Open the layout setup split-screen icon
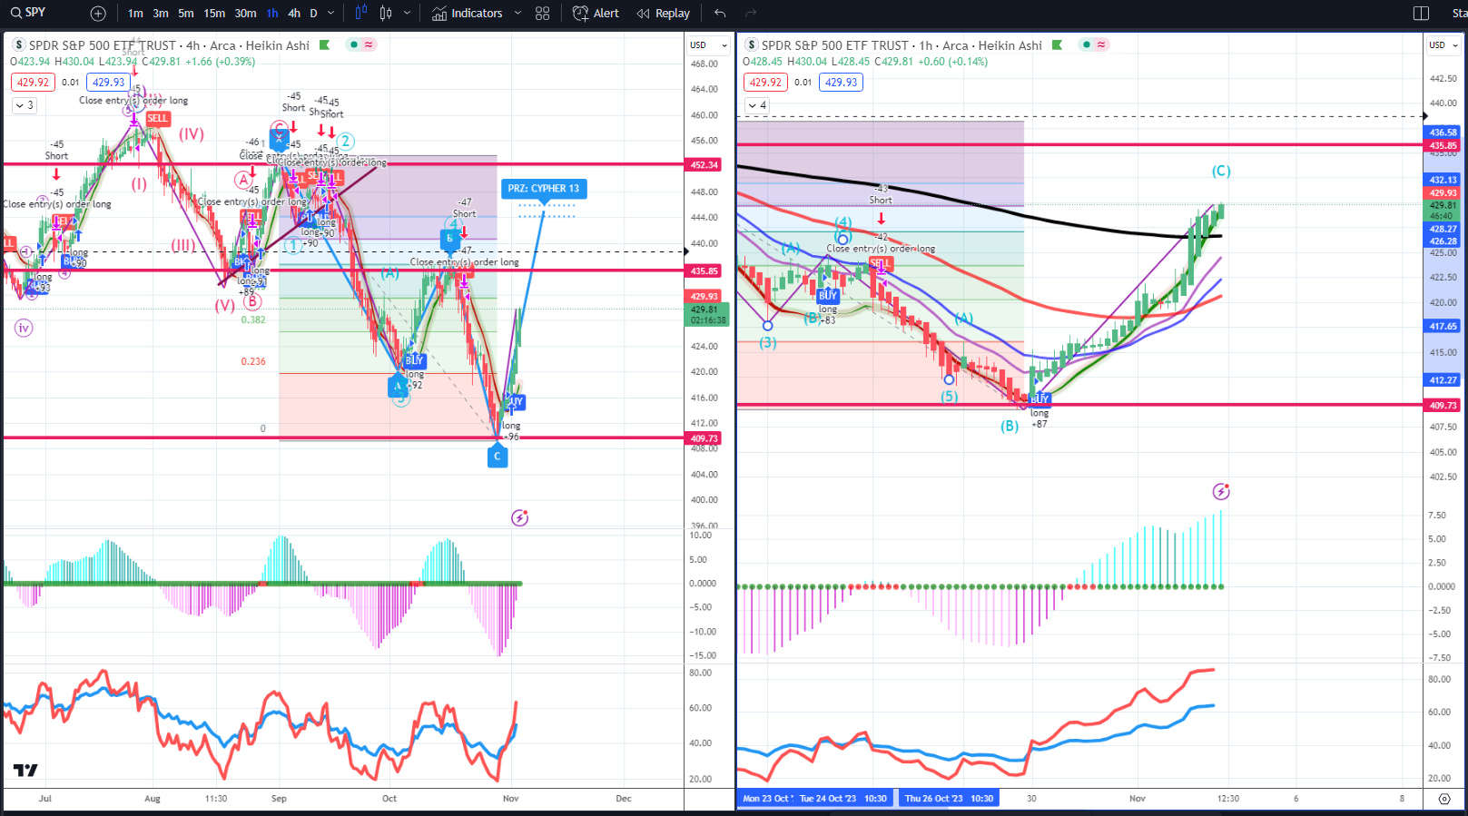Viewport: 1468px width, 816px height. click(x=1422, y=14)
